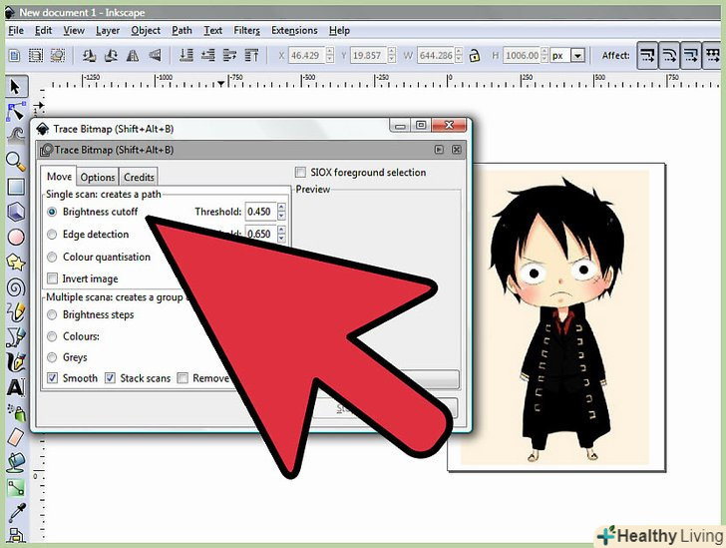
Task: Enable the Invert image checkbox
Action: pyautogui.click(x=52, y=278)
